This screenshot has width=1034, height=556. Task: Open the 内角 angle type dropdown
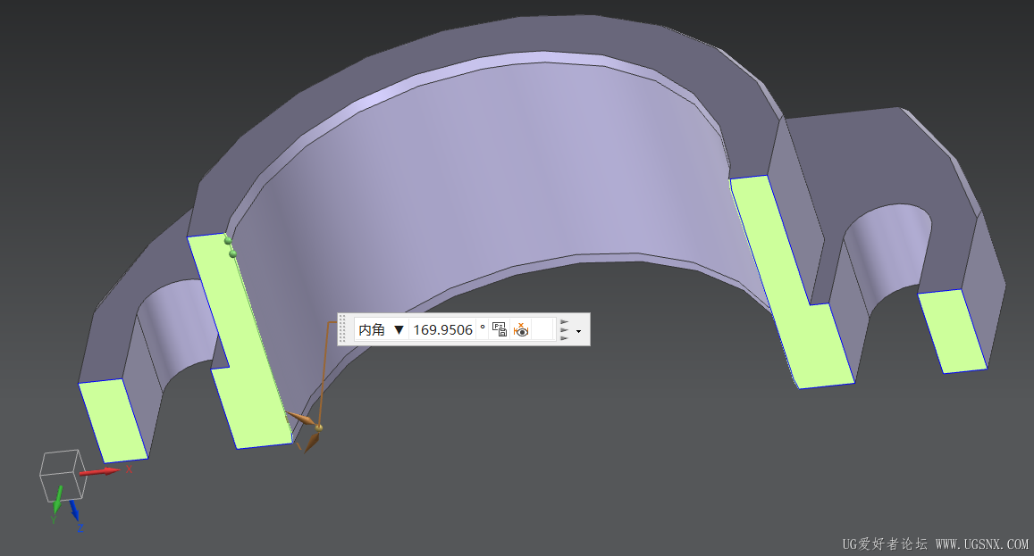click(x=381, y=329)
